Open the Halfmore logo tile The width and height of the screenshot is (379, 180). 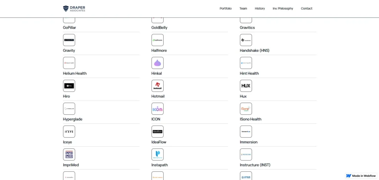click(158, 40)
